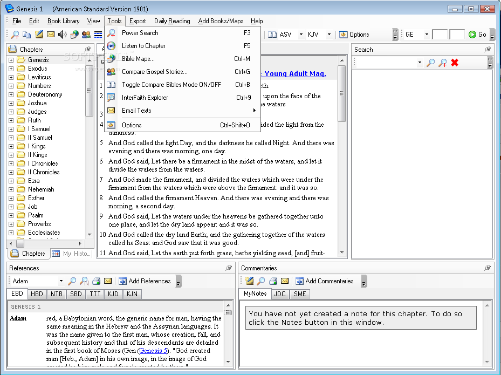Clear search with the red X icon
This screenshot has height=375, width=501.
point(455,63)
